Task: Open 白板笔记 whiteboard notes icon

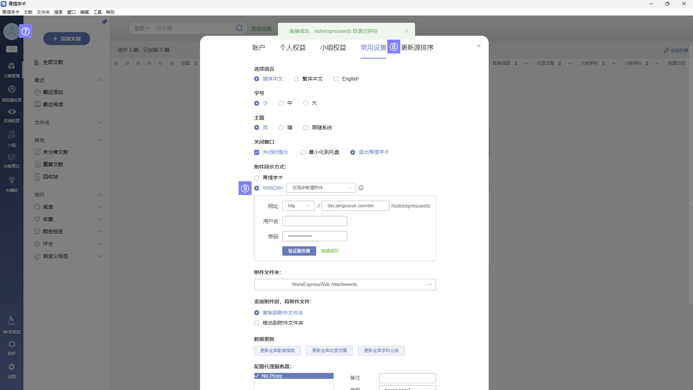Action: click(x=12, y=157)
